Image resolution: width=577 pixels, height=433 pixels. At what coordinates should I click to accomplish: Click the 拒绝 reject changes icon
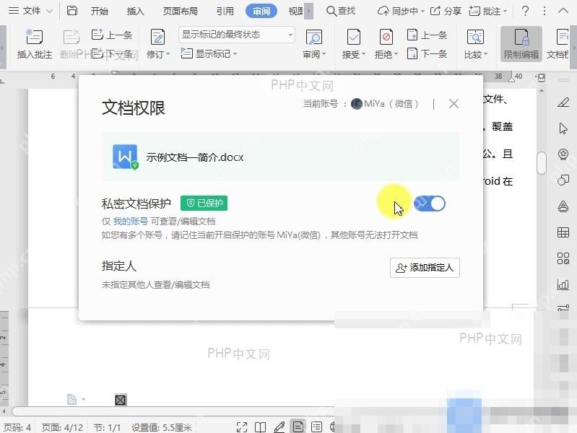click(386, 37)
